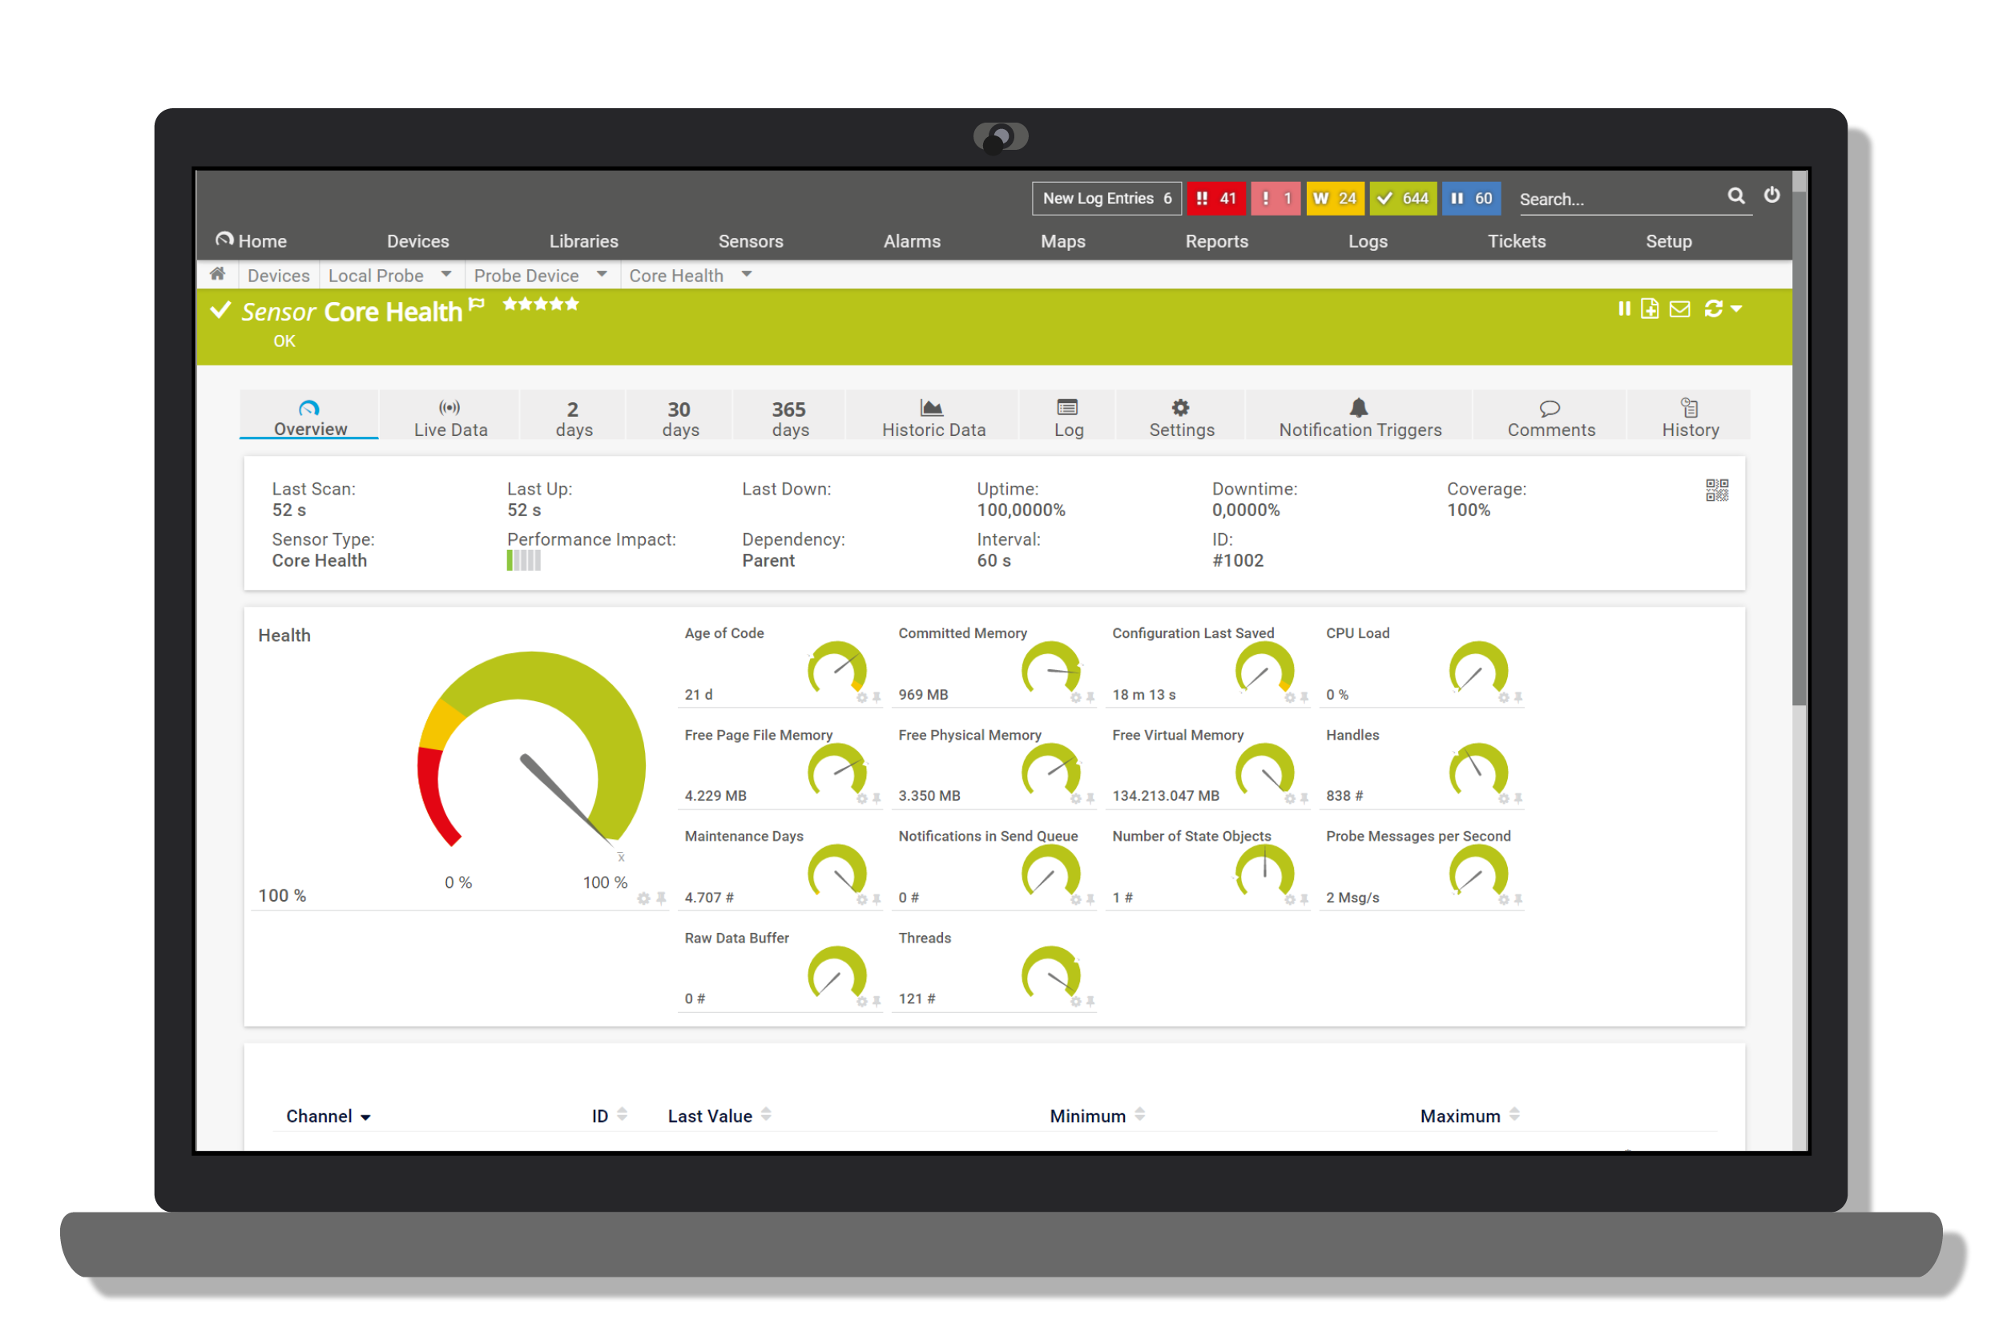Navigate to the Alarms menu
The height and width of the screenshot is (1336, 2003).
click(x=911, y=241)
